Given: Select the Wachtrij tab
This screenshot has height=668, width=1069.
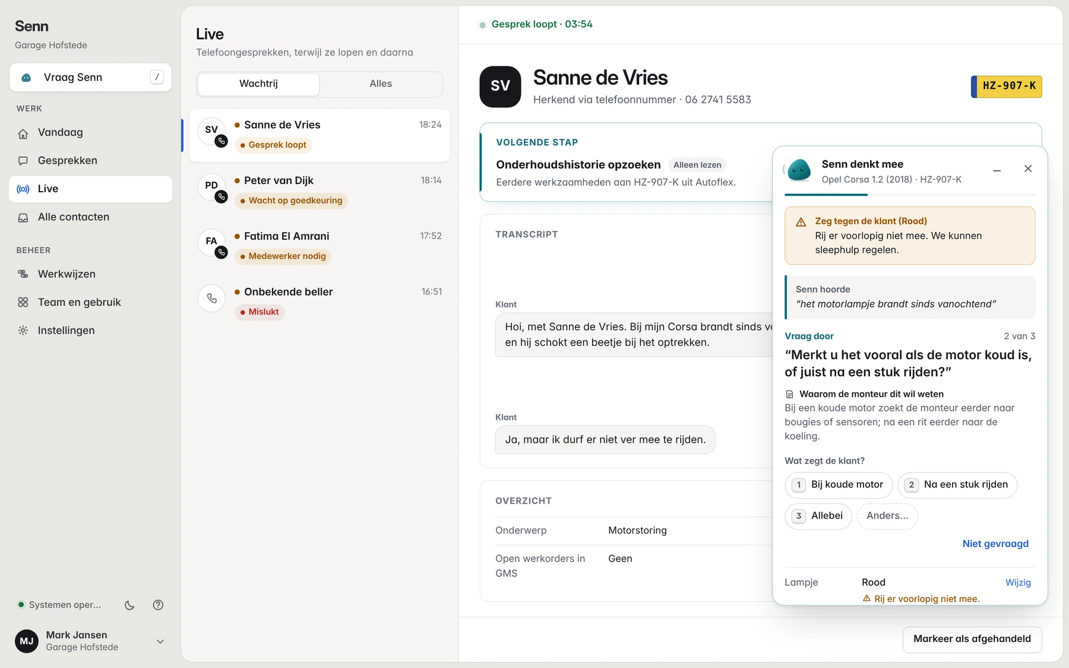Looking at the screenshot, I should click(x=258, y=84).
